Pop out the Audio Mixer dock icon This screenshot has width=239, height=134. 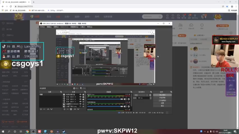(x=131, y=92)
